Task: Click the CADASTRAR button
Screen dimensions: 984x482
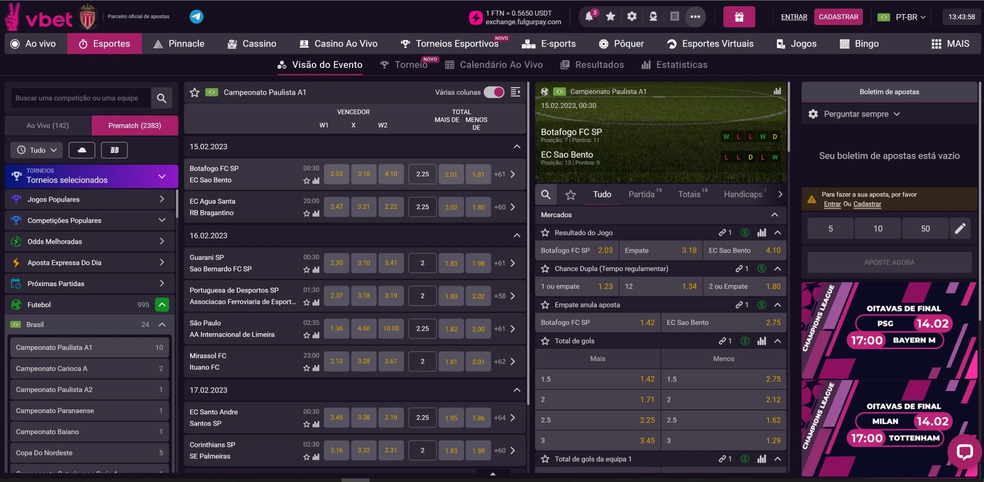Action: click(838, 16)
